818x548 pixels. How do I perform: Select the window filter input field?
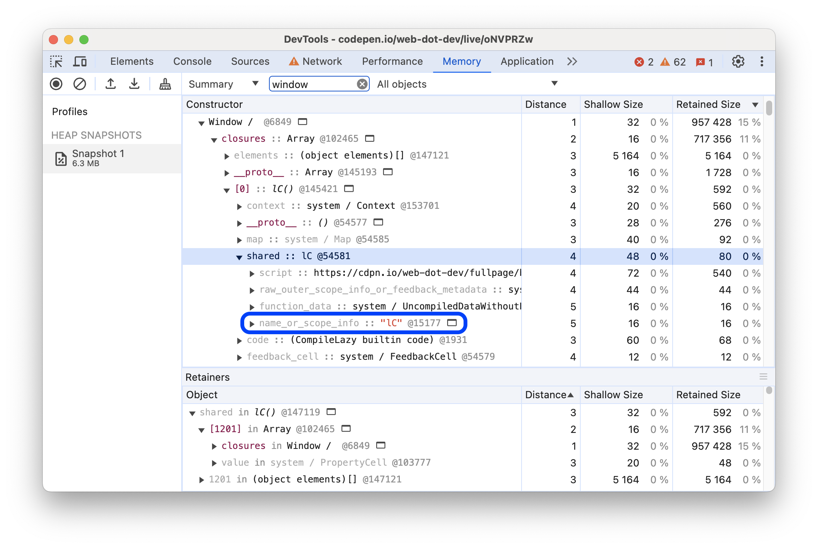coord(320,84)
